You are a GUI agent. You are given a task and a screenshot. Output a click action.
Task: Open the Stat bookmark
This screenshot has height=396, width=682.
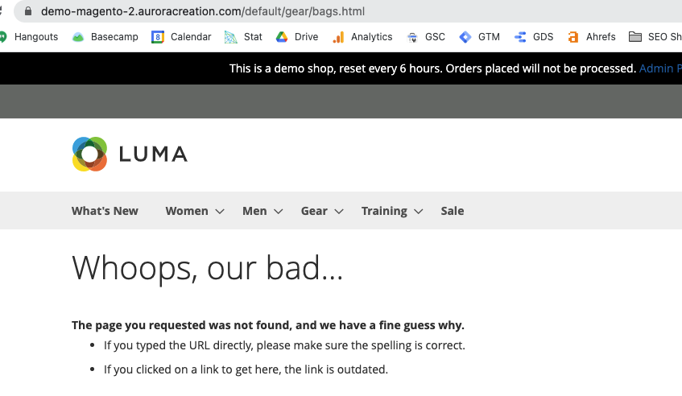(x=243, y=37)
